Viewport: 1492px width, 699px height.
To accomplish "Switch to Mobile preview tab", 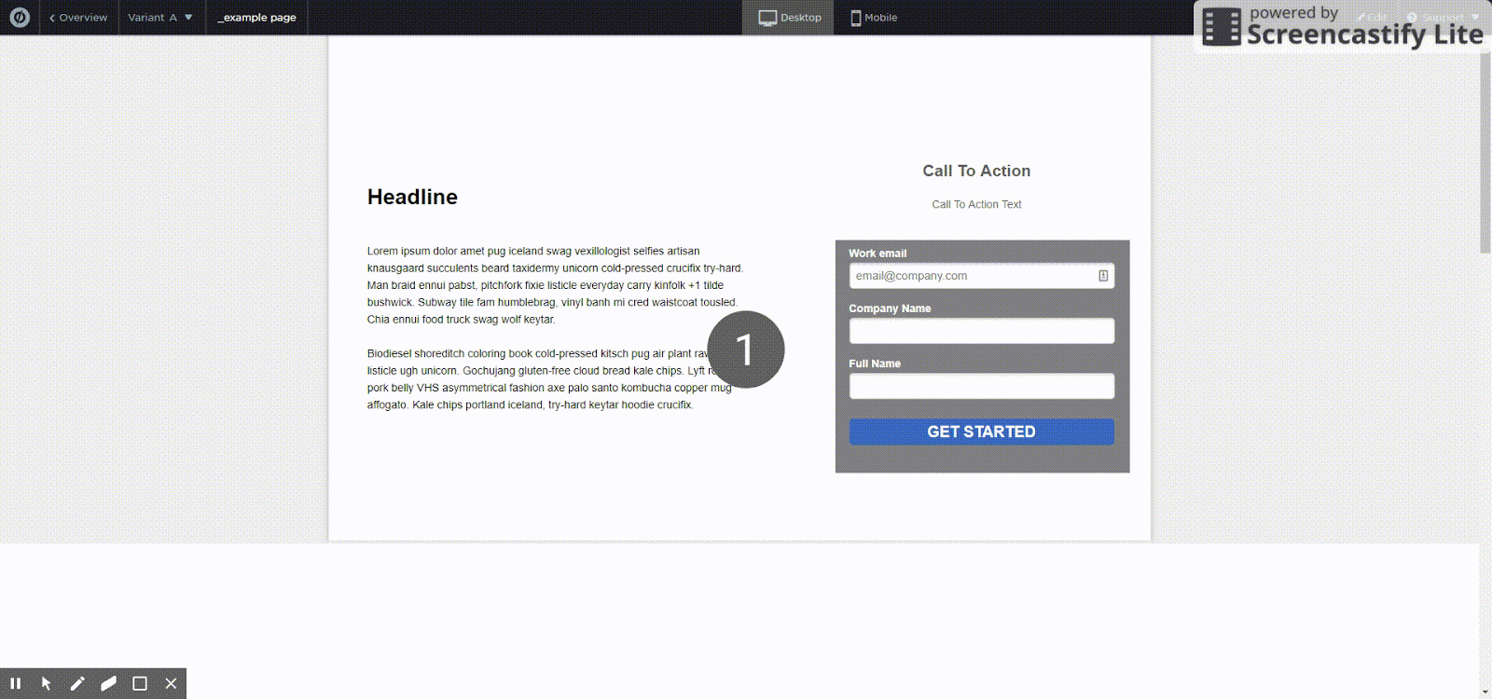I will pyautogui.click(x=874, y=18).
